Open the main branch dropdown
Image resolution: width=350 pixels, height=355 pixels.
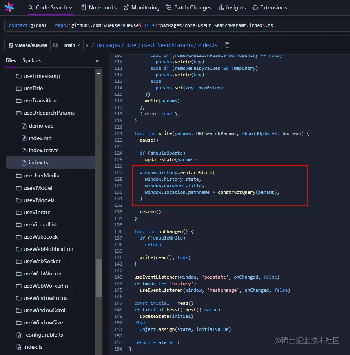pyautogui.click(x=72, y=45)
